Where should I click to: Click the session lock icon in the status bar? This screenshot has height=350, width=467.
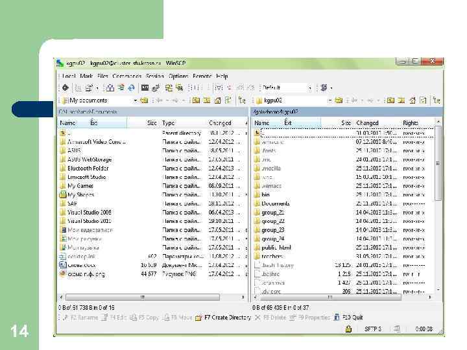348,329
